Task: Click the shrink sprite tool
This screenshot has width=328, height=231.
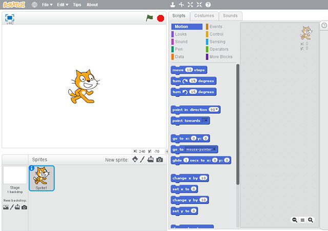Action: tap(199, 5)
